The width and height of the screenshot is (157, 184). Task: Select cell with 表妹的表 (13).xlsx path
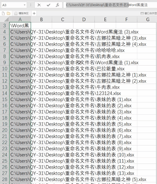[20, 173]
